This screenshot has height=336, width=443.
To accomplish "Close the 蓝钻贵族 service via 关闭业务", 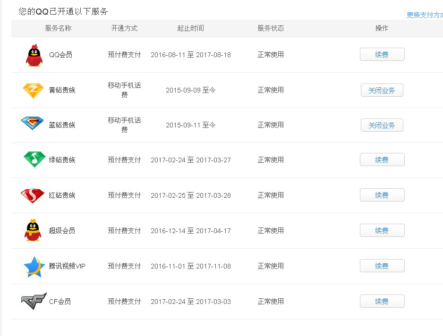I will tap(382, 125).
